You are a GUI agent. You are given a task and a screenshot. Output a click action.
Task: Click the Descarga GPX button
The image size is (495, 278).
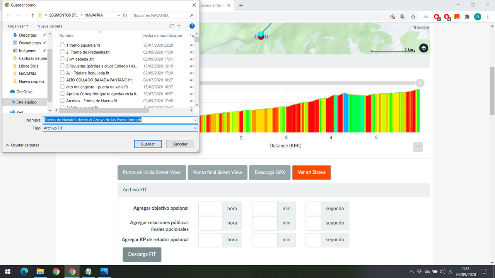[x=270, y=172]
